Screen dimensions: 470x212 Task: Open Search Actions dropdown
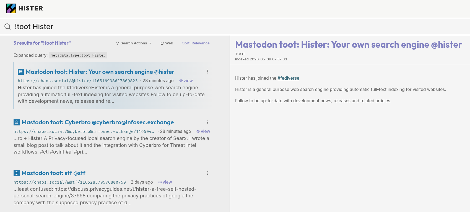click(x=134, y=43)
